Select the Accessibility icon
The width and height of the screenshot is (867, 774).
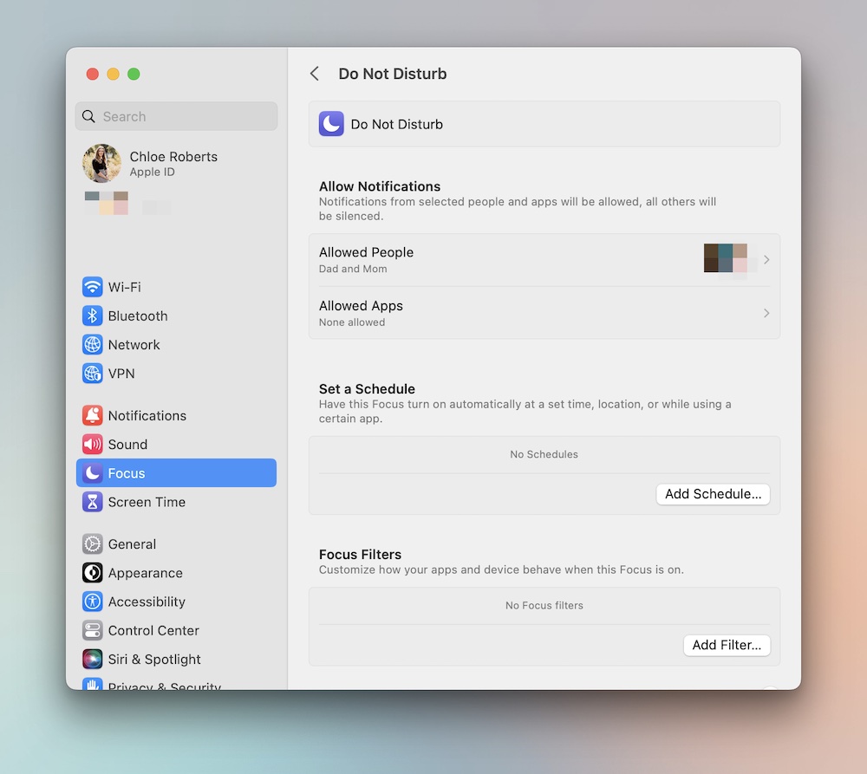tap(93, 602)
